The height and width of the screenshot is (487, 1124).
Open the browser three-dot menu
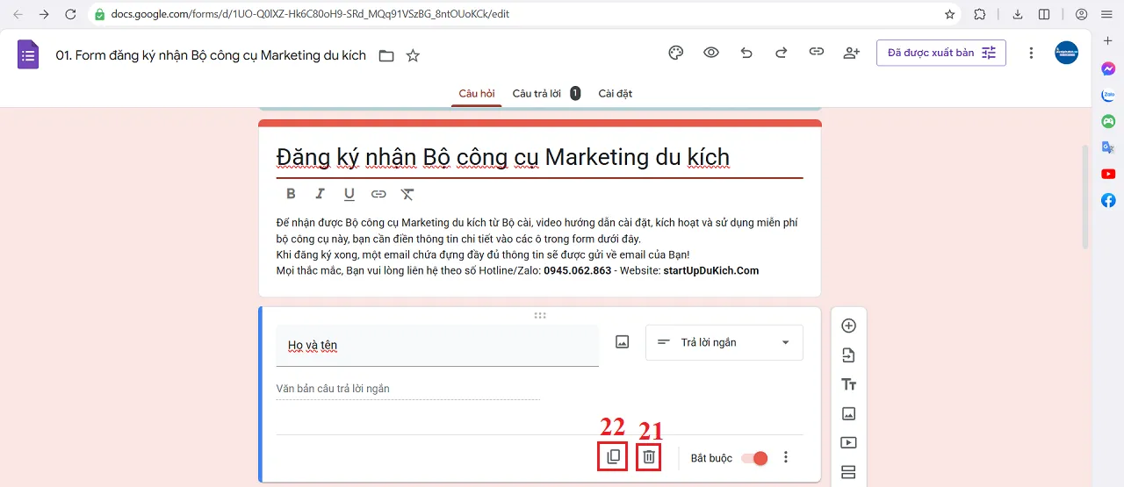(1108, 14)
